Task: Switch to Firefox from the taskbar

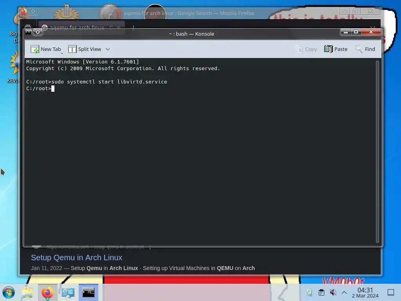Action: (47, 292)
